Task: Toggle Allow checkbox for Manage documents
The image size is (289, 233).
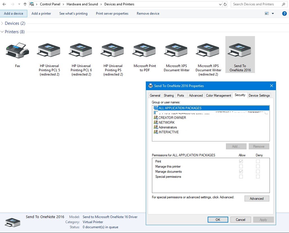Action: [x=241, y=172]
